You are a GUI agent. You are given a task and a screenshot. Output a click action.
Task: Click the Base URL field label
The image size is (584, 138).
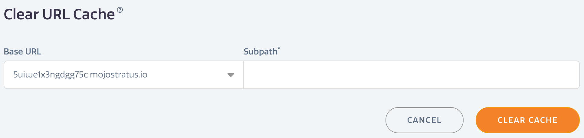click(22, 52)
